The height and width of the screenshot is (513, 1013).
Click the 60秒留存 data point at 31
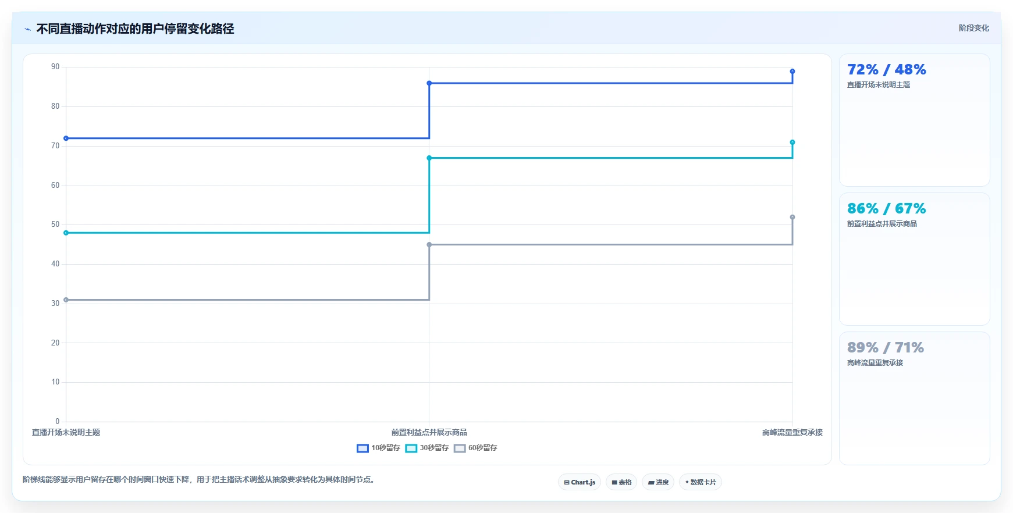(x=66, y=300)
